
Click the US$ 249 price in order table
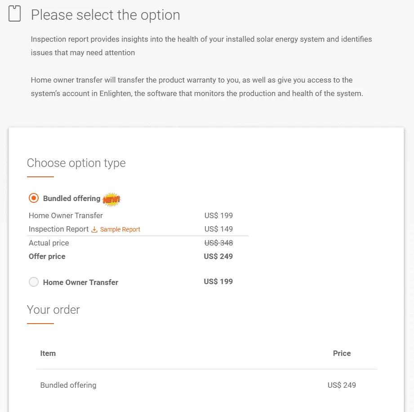(x=342, y=385)
